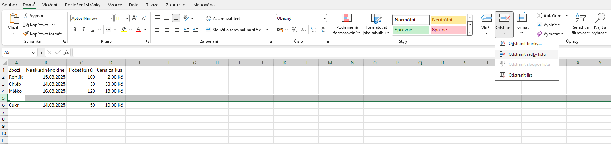Expand the Name Box dropdown arrow
611x144 pixels.
(x=33, y=53)
